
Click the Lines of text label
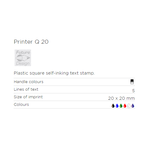[x=26, y=89]
